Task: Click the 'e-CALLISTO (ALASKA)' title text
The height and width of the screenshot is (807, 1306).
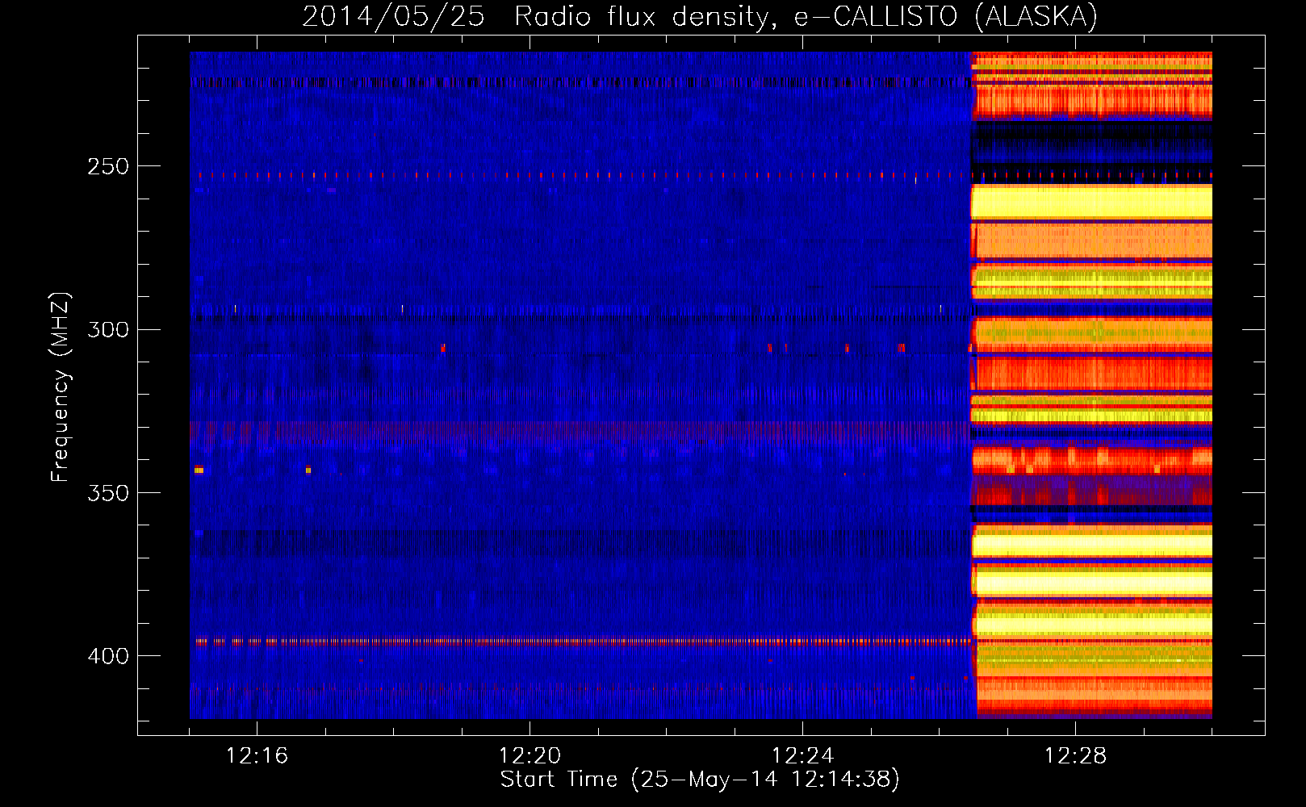Action: point(946,17)
